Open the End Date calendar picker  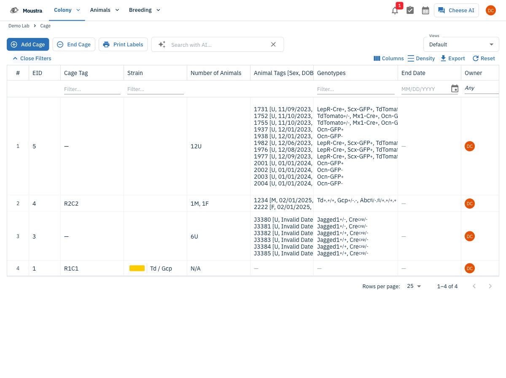455,89
